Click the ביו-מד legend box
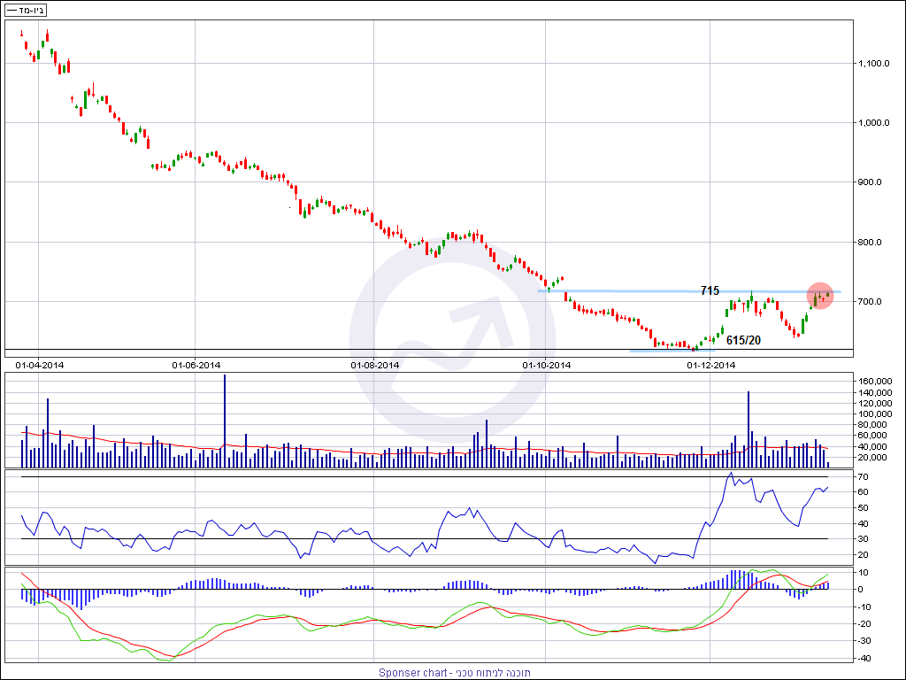Screen dimensions: 906x680 tap(26, 11)
